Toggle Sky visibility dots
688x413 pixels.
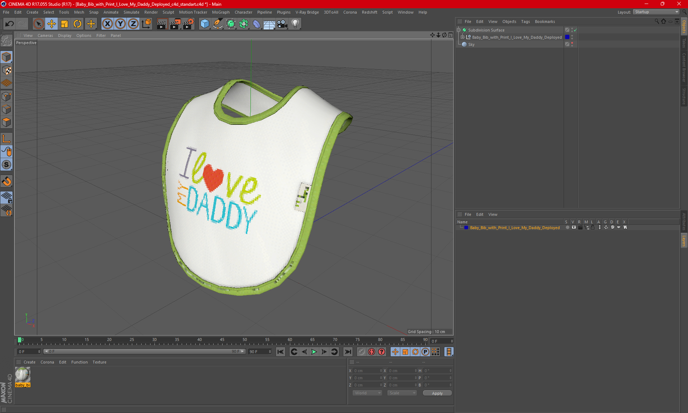point(572,44)
